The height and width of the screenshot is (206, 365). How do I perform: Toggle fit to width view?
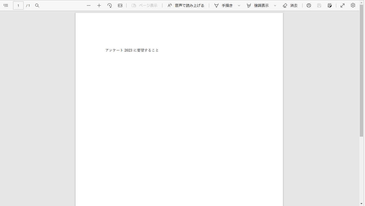click(120, 5)
